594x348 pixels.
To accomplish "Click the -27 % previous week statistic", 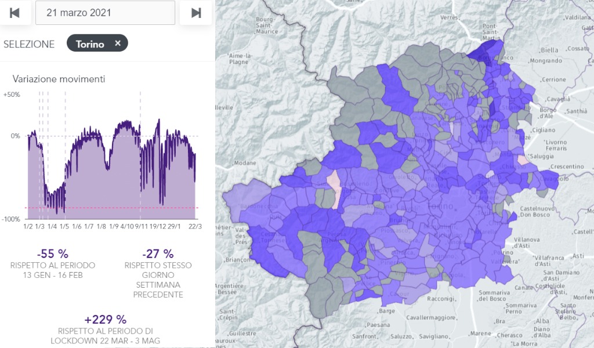I will [158, 253].
